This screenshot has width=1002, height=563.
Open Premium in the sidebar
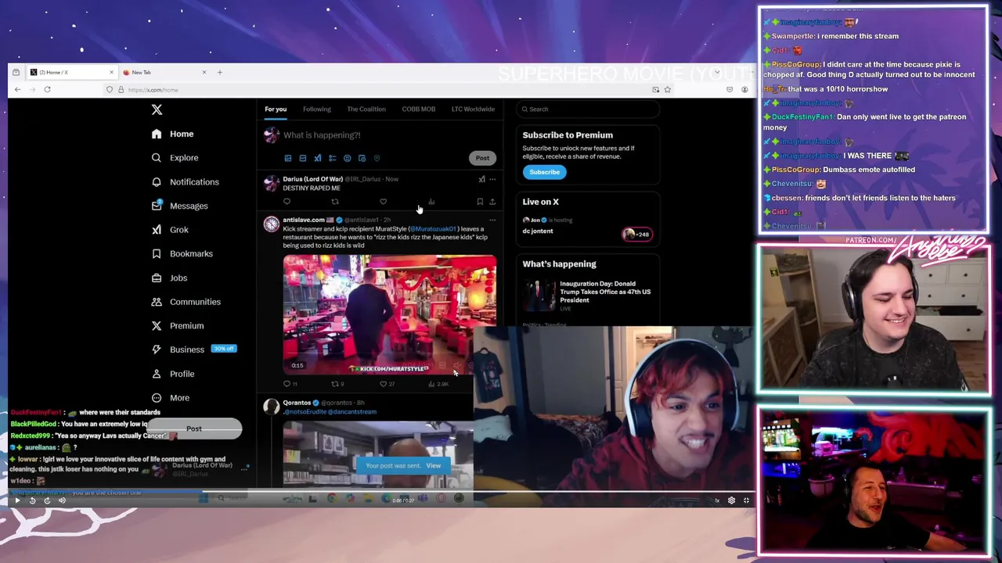coord(178,325)
